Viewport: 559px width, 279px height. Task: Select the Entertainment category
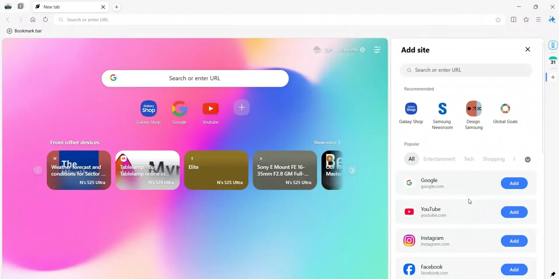pyautogui.click(x=439, y=159)
